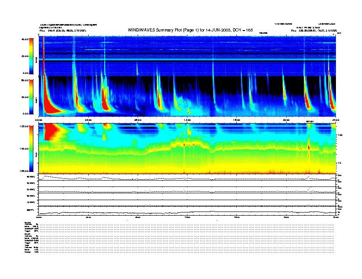Select the TNR color scale bar

(31, 149)
